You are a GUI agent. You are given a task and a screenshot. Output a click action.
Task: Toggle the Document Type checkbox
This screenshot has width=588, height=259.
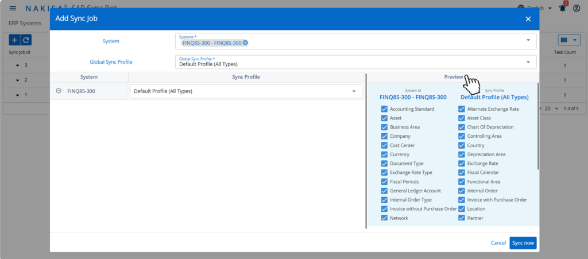pos(384,164)
